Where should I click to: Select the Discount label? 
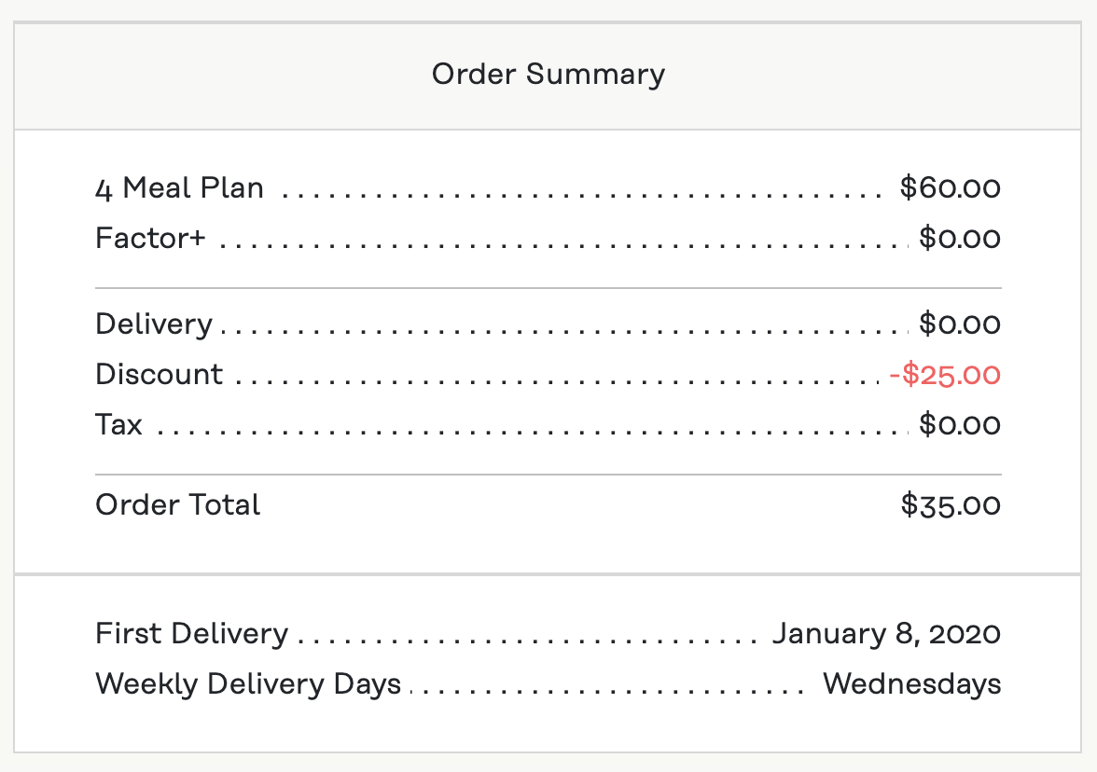pyautogui.click(x=160, y=375)
